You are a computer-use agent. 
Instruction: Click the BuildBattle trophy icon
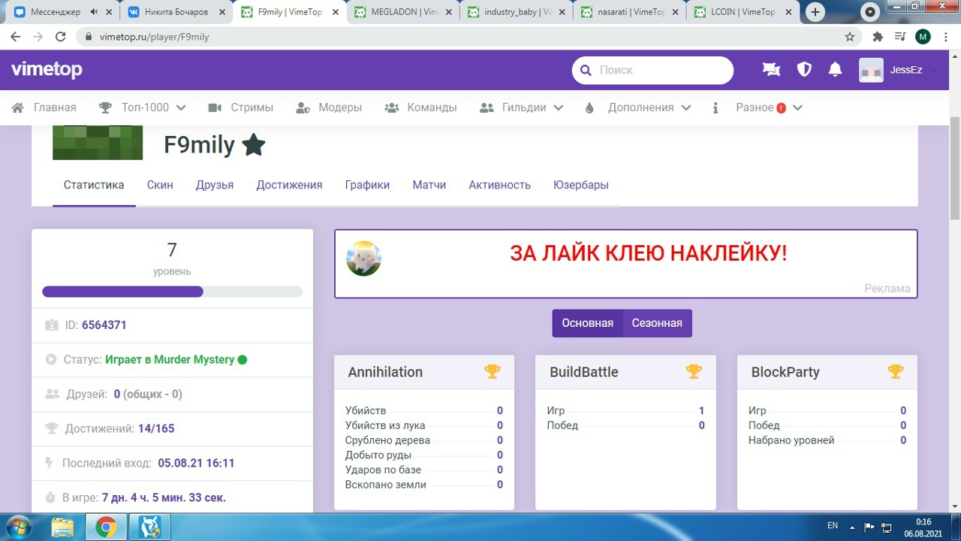point(693,372)
